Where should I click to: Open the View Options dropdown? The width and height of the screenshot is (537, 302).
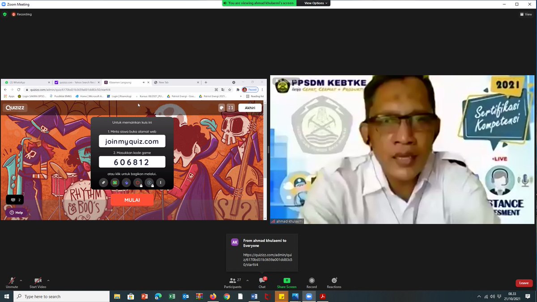tap(316, 3)
